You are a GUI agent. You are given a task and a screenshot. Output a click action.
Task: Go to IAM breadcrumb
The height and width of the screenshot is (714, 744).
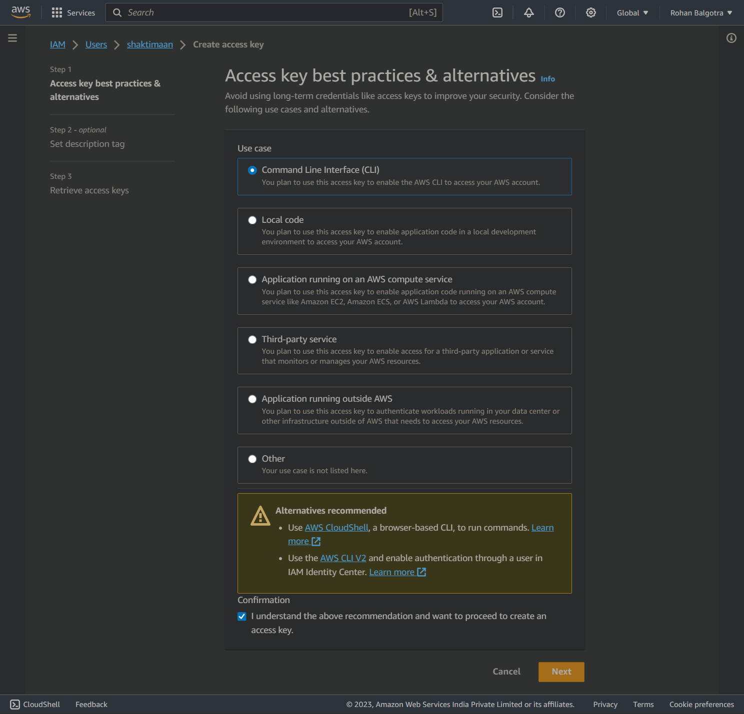coord(57,44)
